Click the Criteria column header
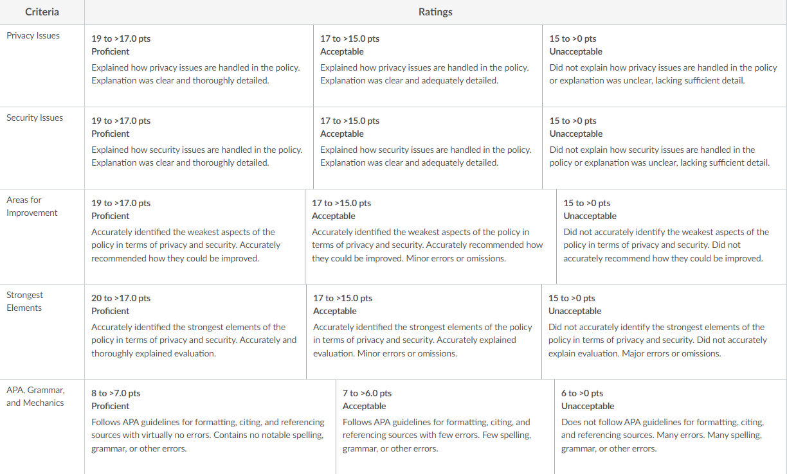 (x=42, y=12)
